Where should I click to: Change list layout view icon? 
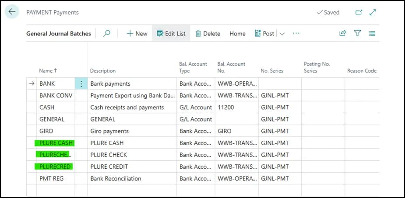(x=372, y=34)
